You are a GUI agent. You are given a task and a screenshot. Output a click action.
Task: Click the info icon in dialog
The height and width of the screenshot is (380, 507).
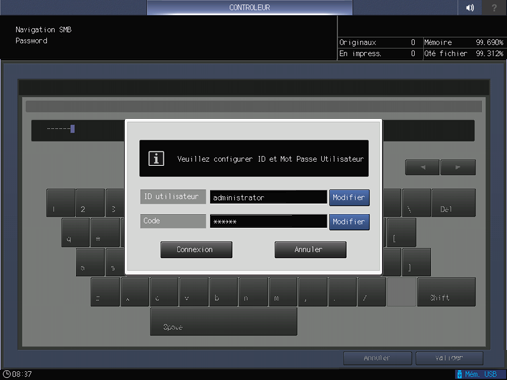pyautogui.click(x=156, y=159)
